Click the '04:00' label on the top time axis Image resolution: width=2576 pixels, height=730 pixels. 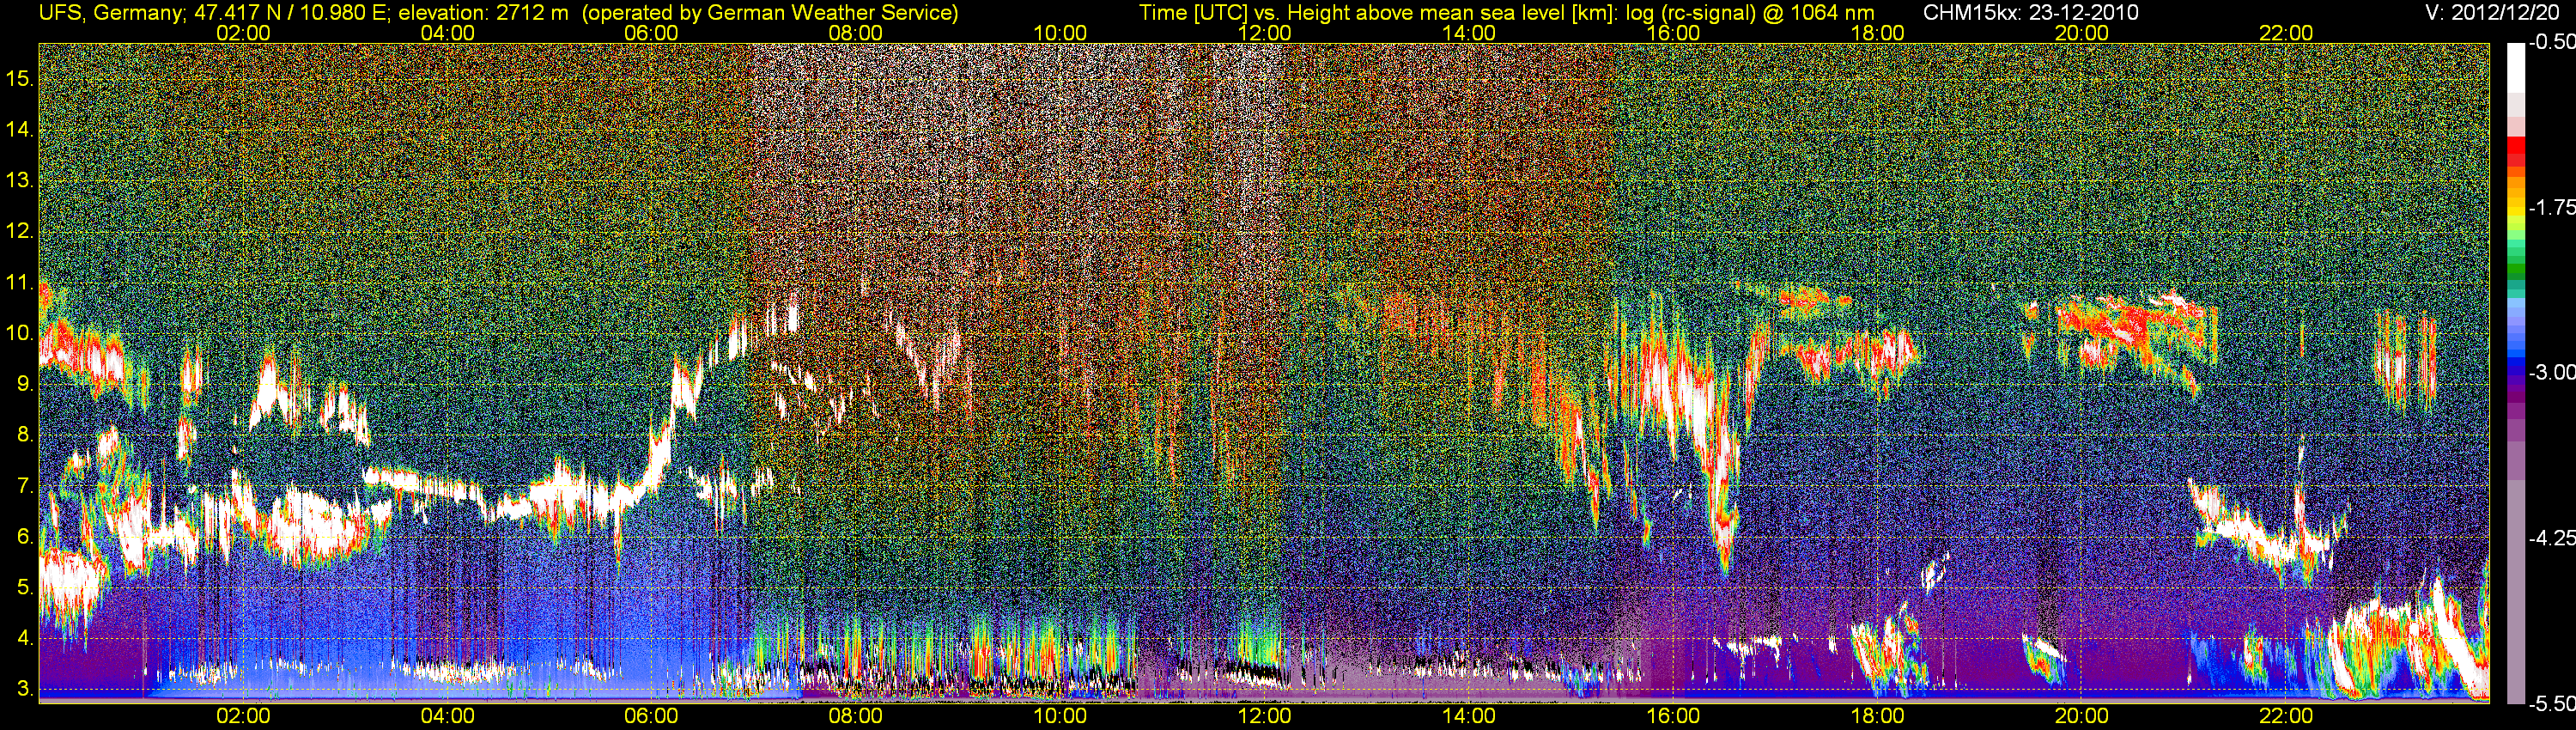(x=447, y=33)
